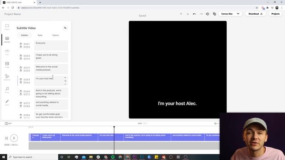This screenshot has width=285, height=160.
Task: Select 'I'm your host Alec' timeline clip
Action: [111, 137]
